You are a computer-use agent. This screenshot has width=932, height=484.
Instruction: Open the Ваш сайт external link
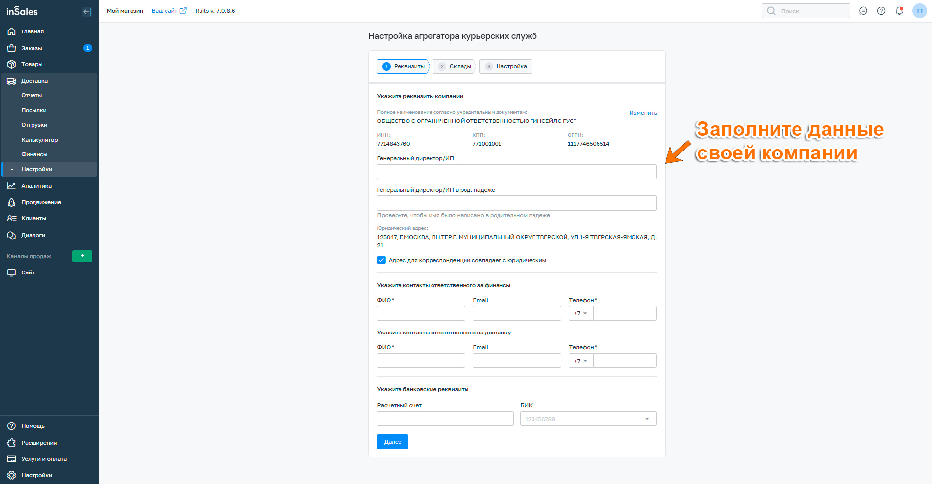tap(168, 11)
